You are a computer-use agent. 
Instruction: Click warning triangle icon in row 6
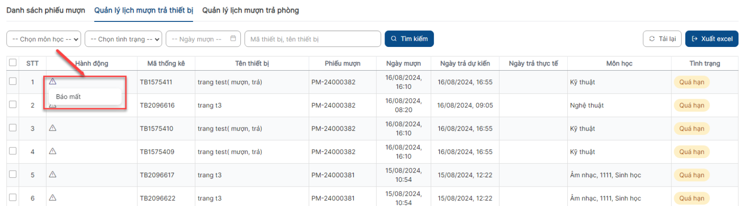click(53, 198)
